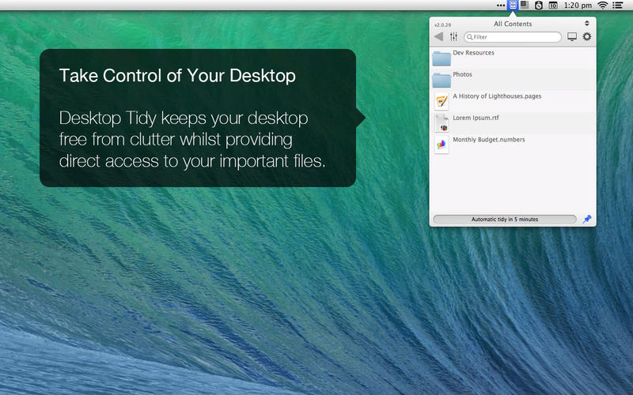Go back with the left arrow button
Image resolution: width=633 pixels, height=395 pixels.
point(439,36)
